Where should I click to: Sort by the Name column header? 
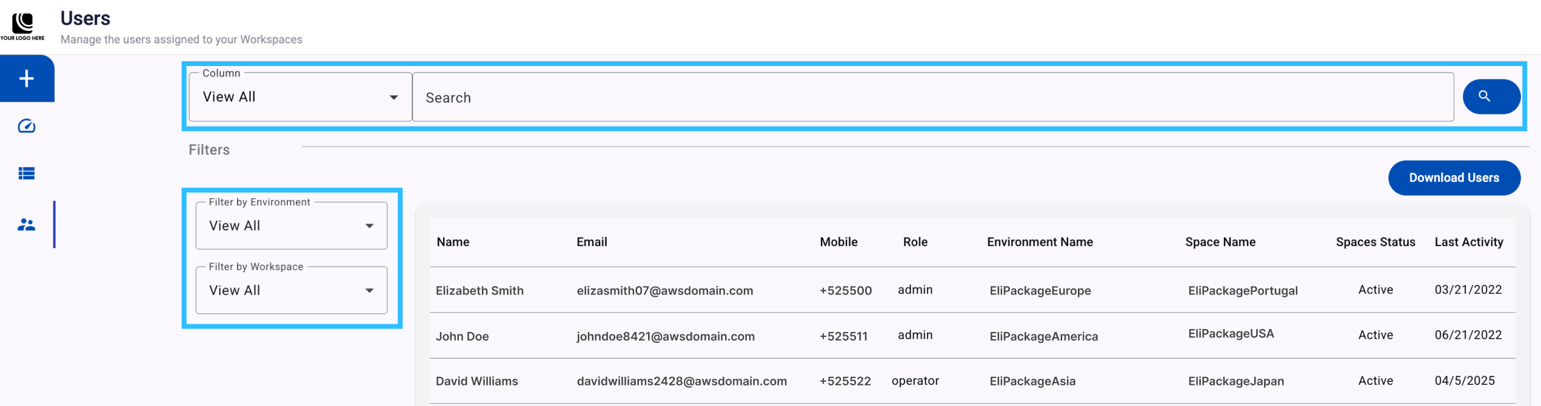[x=453, y=242]
